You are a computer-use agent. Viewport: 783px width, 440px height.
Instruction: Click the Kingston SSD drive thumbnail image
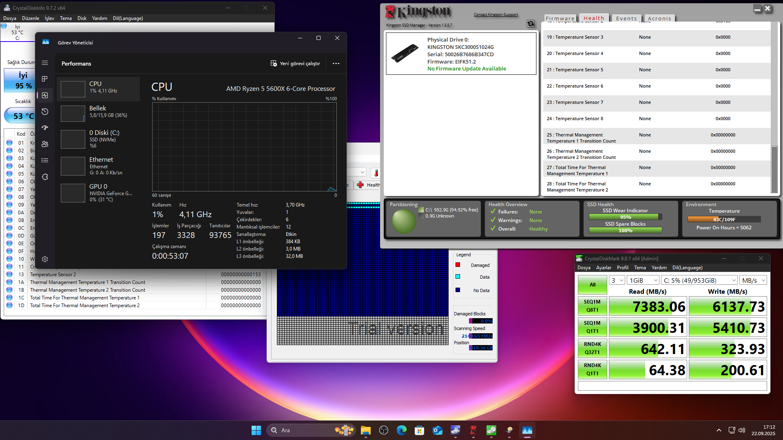click(405, 53)
